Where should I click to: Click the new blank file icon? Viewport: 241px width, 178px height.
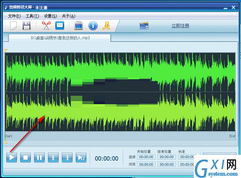point(13,26)
